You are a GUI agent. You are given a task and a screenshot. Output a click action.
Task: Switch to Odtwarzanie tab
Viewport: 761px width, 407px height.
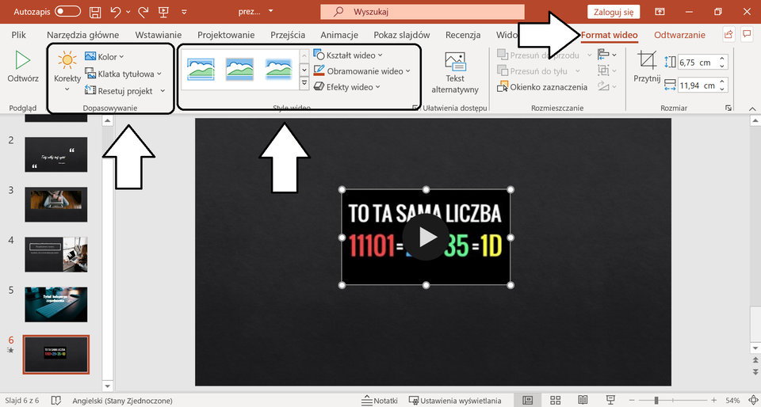(679, 35)
